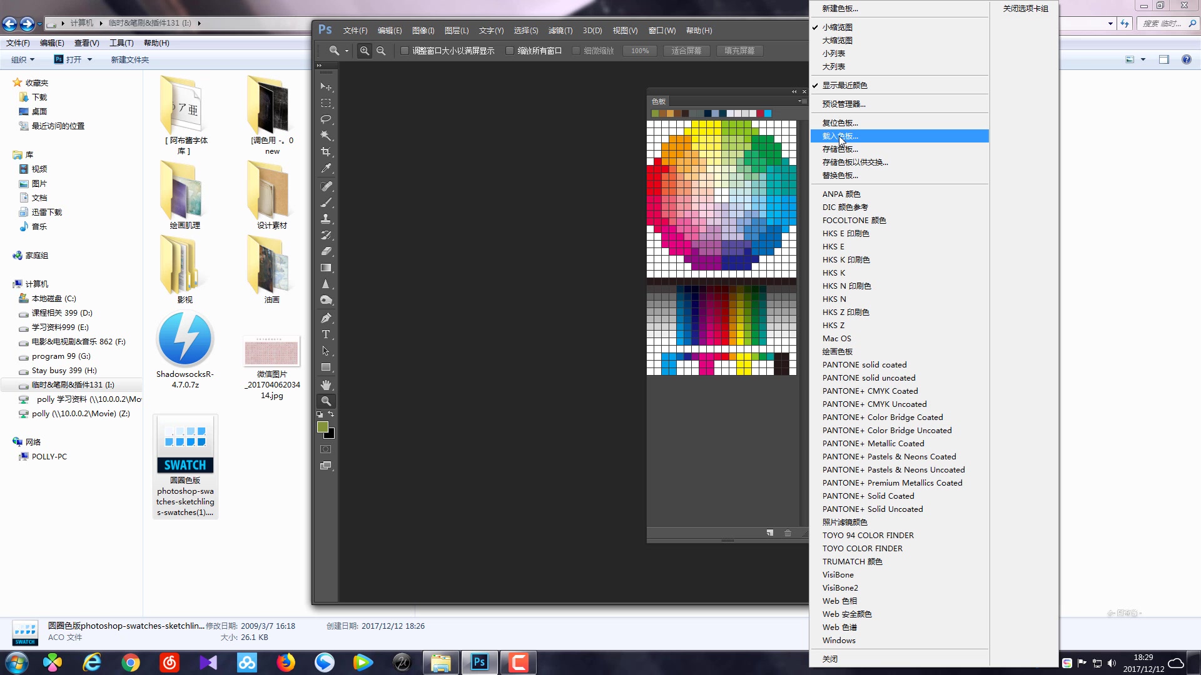Click the Windows Start button
This screenshot has height=675, width=1201.
click(x=17, y=662)
